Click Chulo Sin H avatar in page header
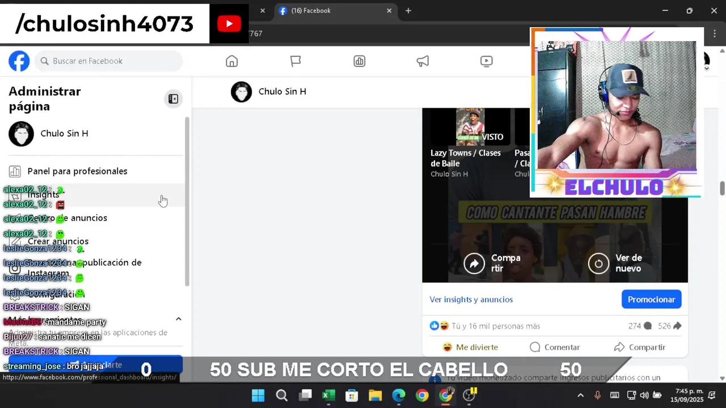This screenshot has height=408, width=726. click(x=241, y=92)
